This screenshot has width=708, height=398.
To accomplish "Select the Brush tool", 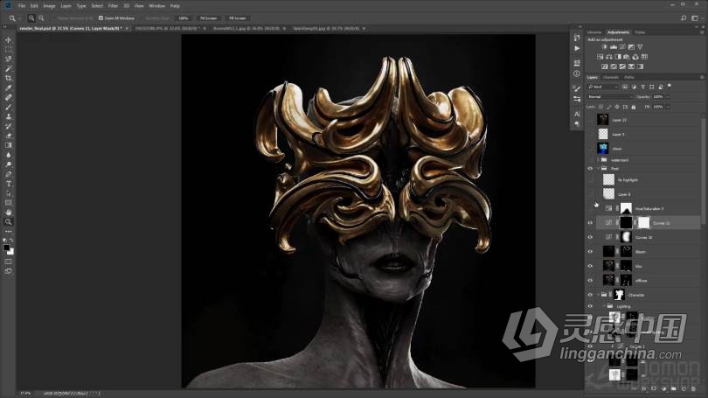I will click(8, 107).
